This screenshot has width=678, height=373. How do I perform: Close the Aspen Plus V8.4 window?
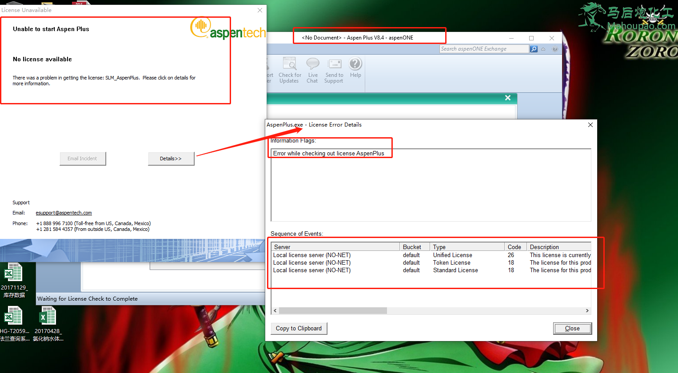pos(552,38)
